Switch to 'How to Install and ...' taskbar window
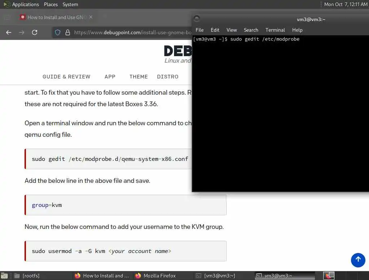The image size is (369, 280). click(102, 276)
